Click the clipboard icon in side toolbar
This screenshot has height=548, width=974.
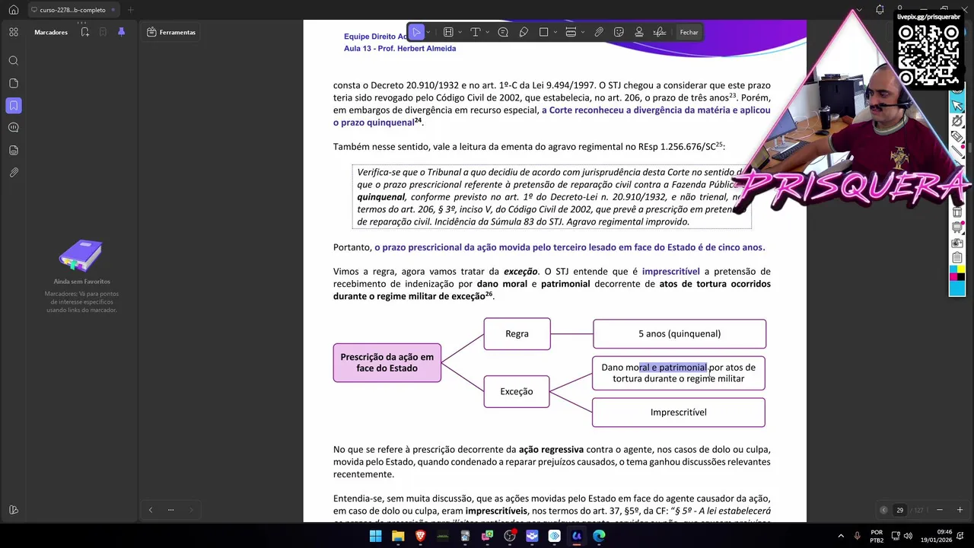pos(957,258)
